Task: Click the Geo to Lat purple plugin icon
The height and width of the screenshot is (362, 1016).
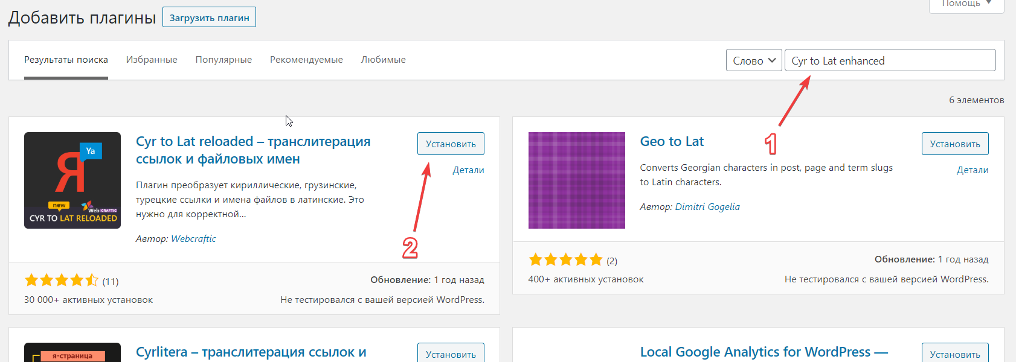Action: click(576, 180)
